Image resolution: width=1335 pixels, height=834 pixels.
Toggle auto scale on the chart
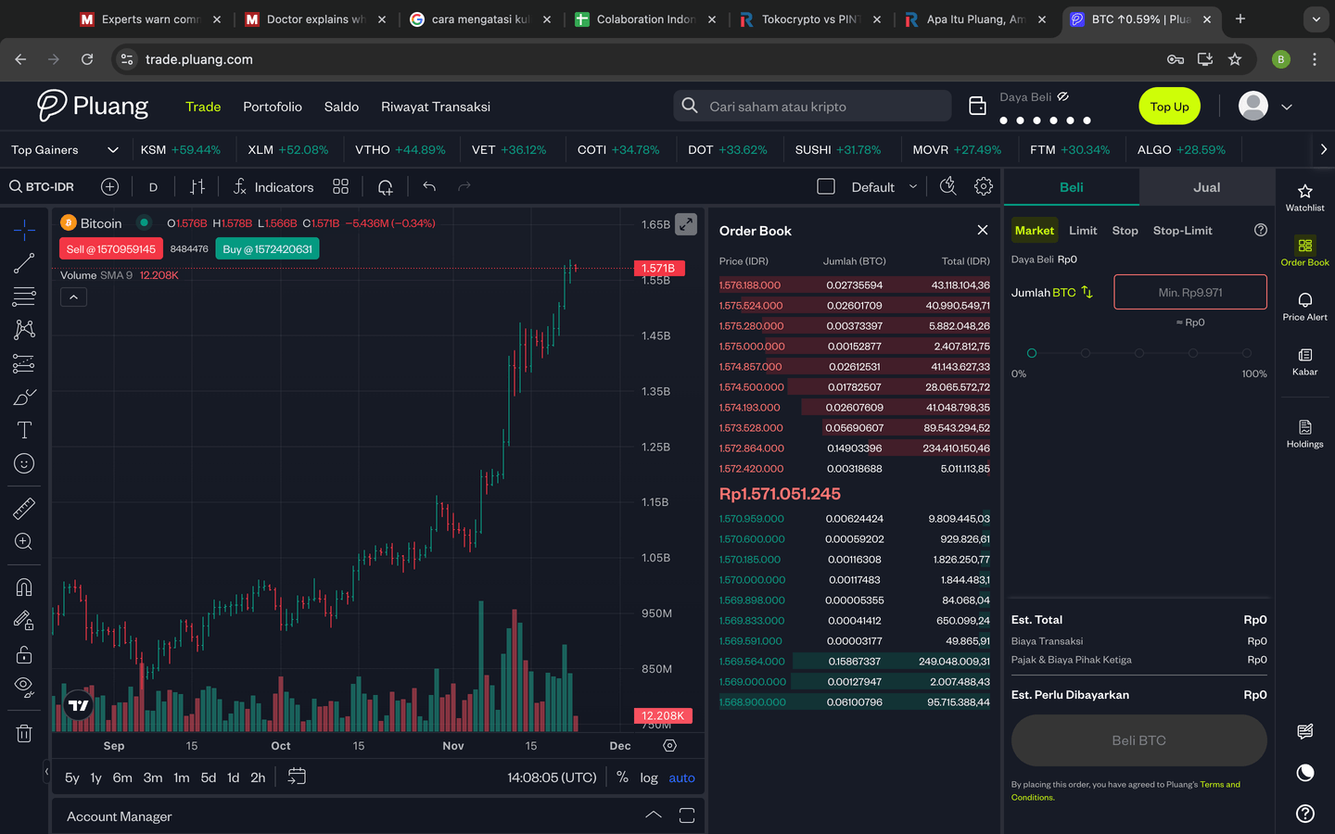click(681, 777)
